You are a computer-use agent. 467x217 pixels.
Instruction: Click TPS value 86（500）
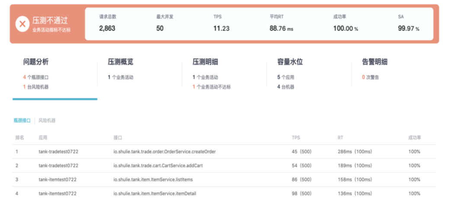click(x=302, y=179)
